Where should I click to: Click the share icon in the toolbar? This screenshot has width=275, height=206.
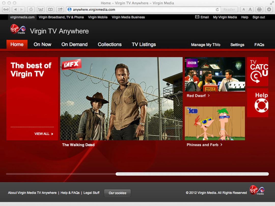pyautogui.click(x=60, y=10)
